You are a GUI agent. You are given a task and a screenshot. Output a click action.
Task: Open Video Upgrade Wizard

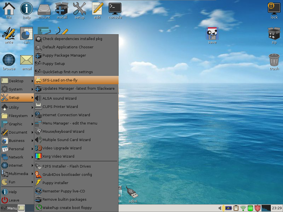[x=76, y=148]
